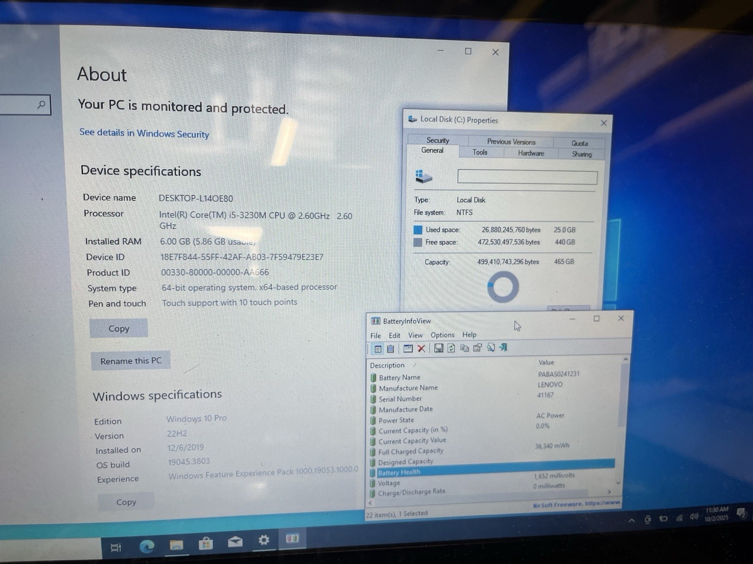
Task: Select the Manufacture Date row
Action: point(492,408)
